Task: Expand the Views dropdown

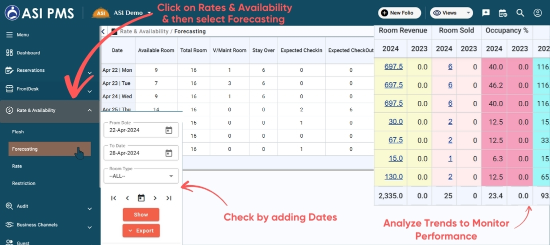Action: 451,13
